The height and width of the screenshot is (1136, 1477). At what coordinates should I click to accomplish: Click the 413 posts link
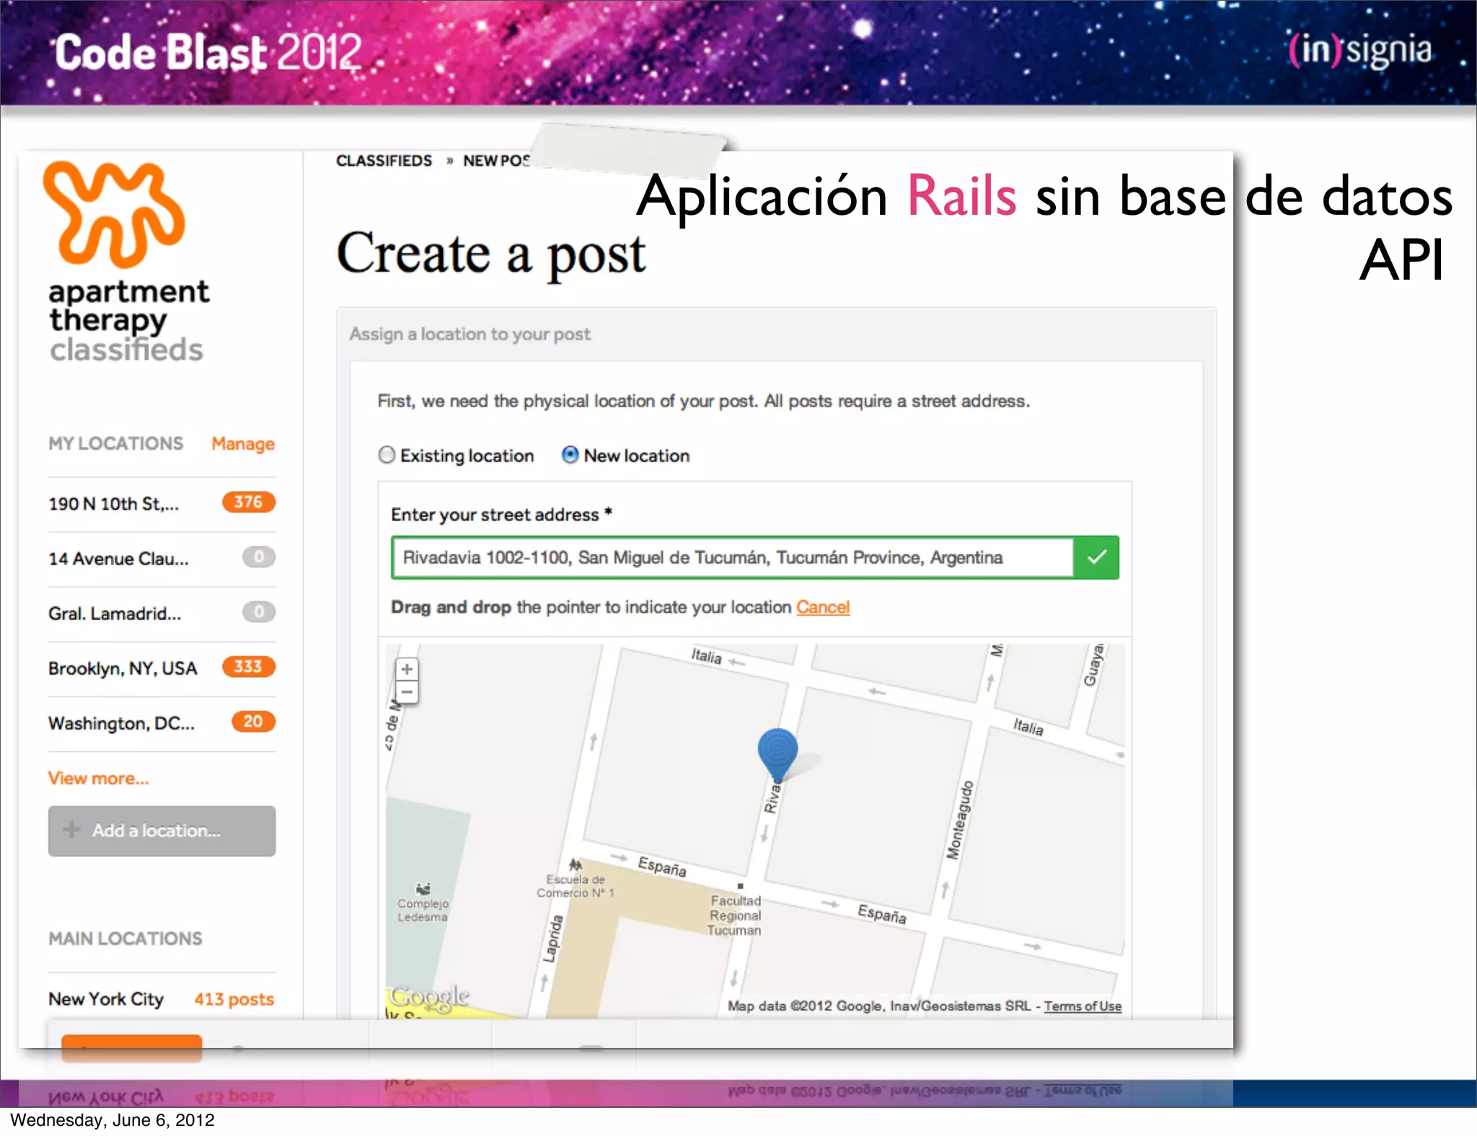pyautogui.click(x=234, y=999)
